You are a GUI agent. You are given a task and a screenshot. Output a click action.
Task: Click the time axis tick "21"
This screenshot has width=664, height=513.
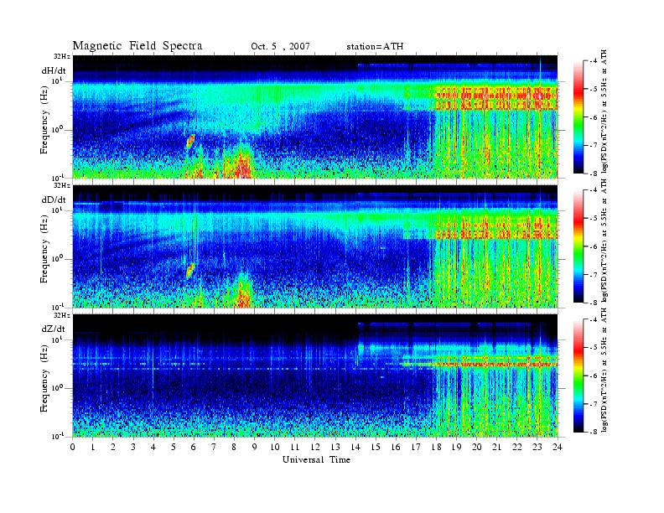click(496, 447)
